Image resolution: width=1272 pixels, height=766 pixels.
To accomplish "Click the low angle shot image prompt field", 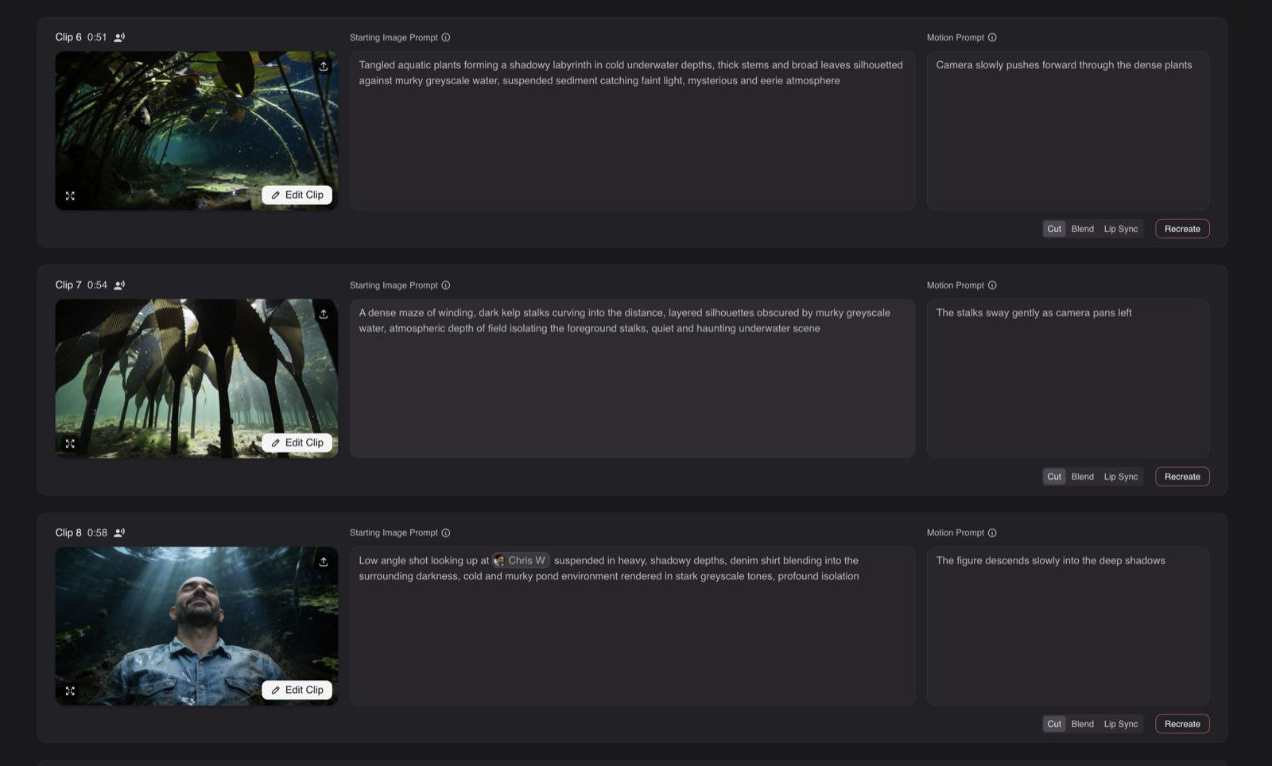I will click(632, 626).
